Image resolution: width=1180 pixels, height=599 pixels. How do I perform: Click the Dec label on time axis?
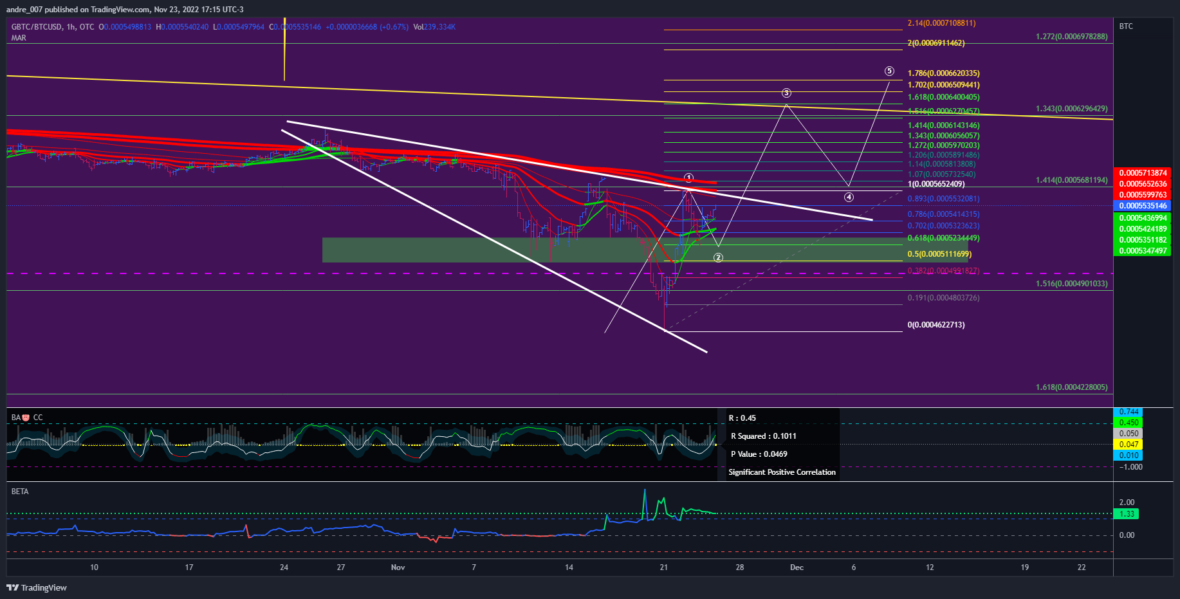pyautogui.click(x=797, y=567)
